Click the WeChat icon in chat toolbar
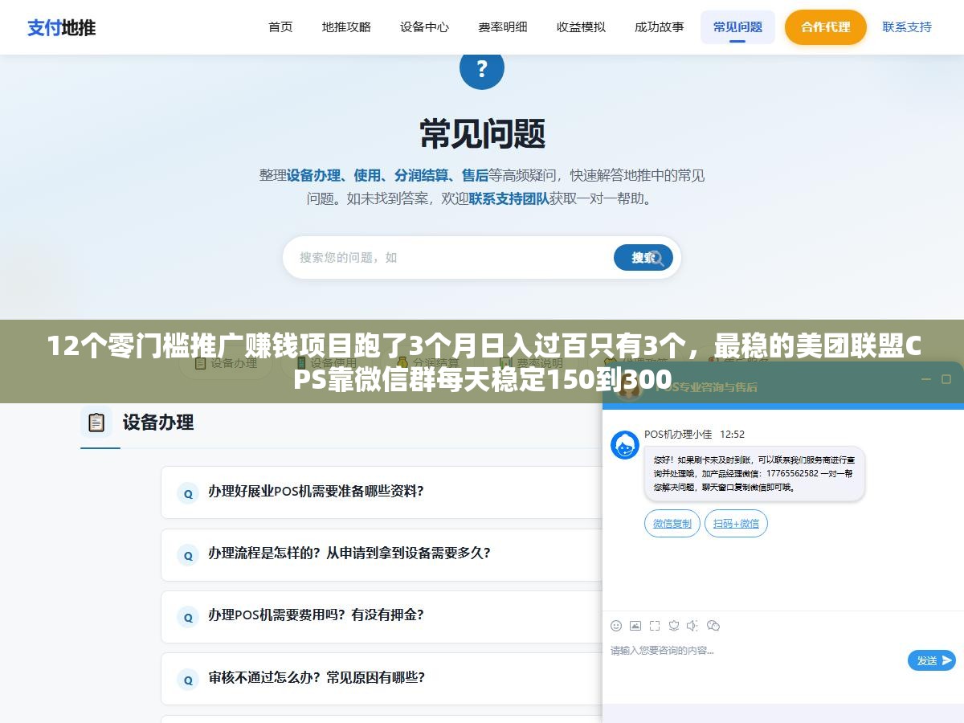The image size is (964, 723). 713,625
